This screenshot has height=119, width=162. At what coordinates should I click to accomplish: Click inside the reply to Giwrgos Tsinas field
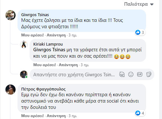coord(74,75)
